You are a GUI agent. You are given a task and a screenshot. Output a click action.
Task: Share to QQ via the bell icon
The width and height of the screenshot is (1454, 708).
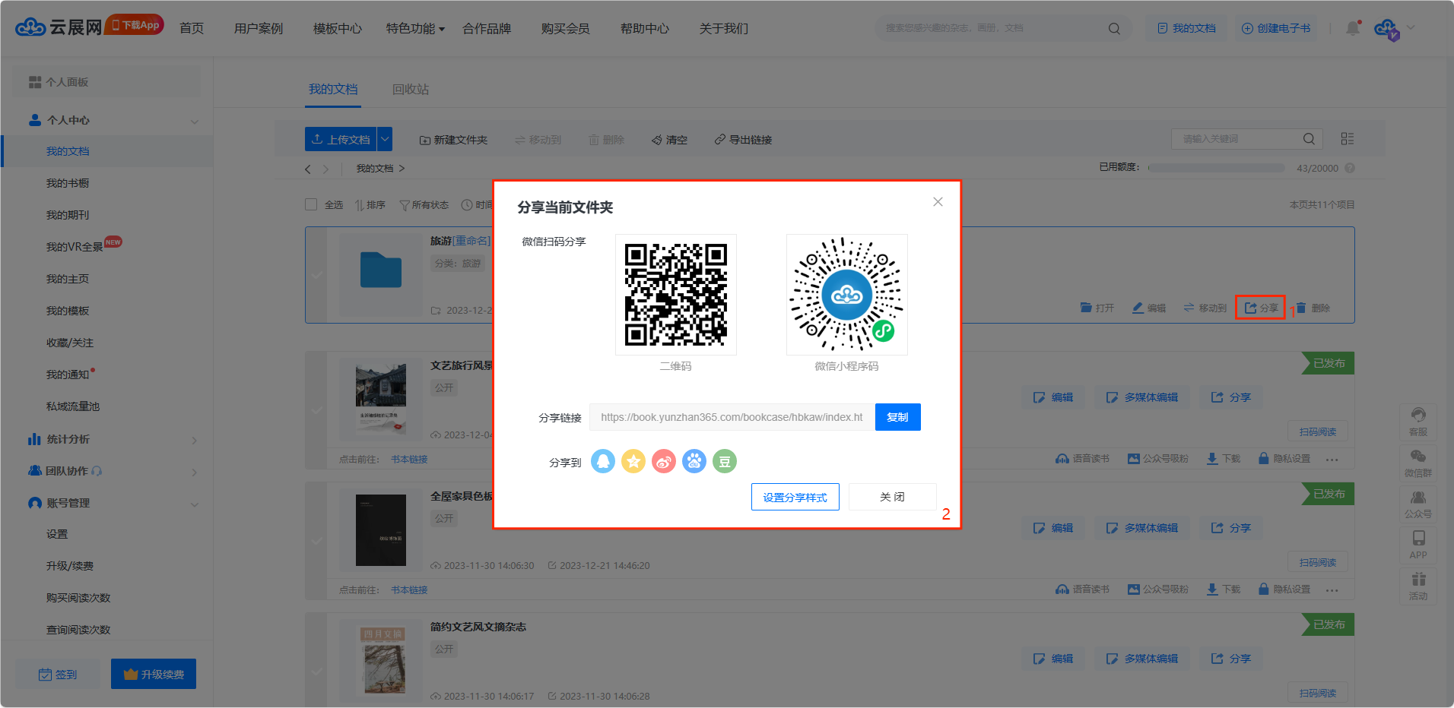(602, 461)
